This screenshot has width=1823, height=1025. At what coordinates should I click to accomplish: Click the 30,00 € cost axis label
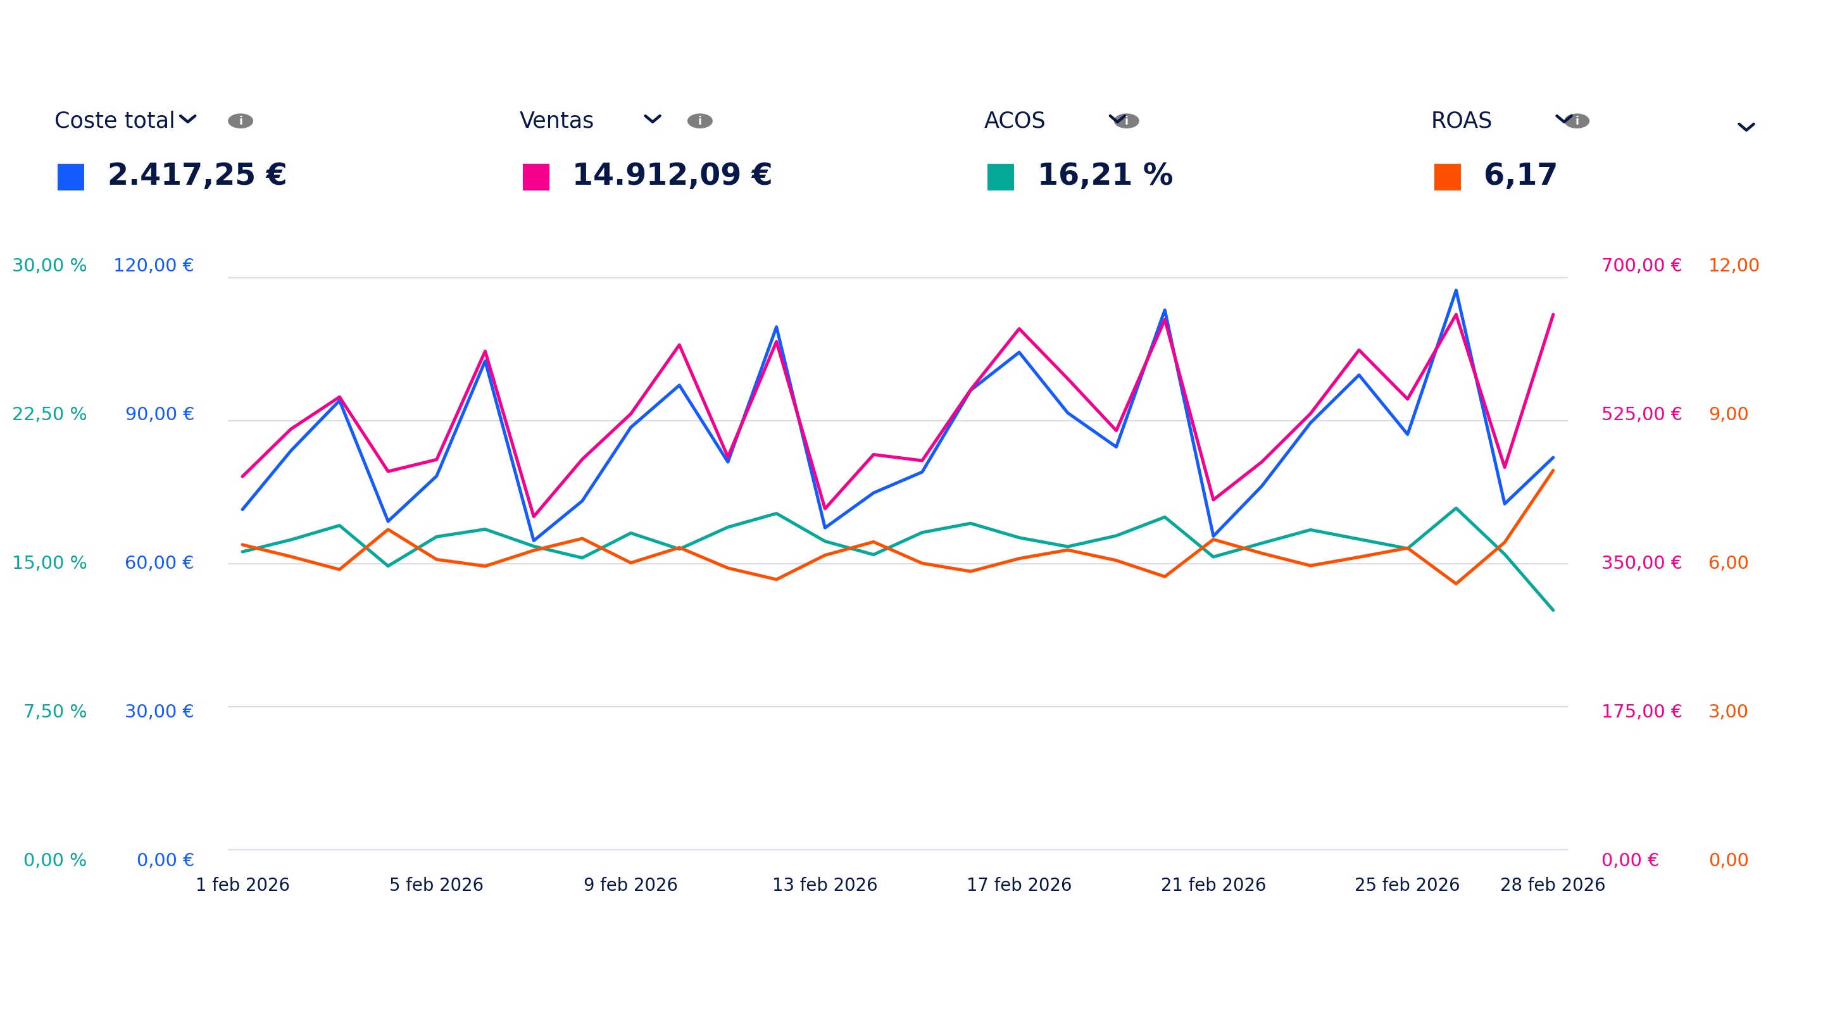160,711
